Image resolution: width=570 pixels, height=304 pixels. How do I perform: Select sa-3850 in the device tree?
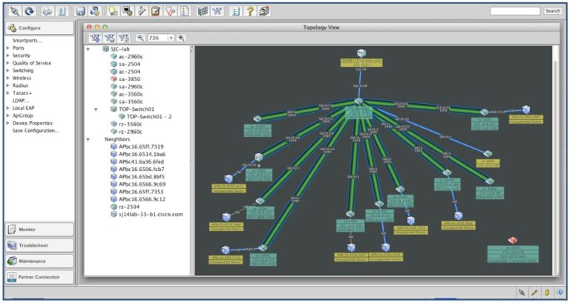point(129,79)
